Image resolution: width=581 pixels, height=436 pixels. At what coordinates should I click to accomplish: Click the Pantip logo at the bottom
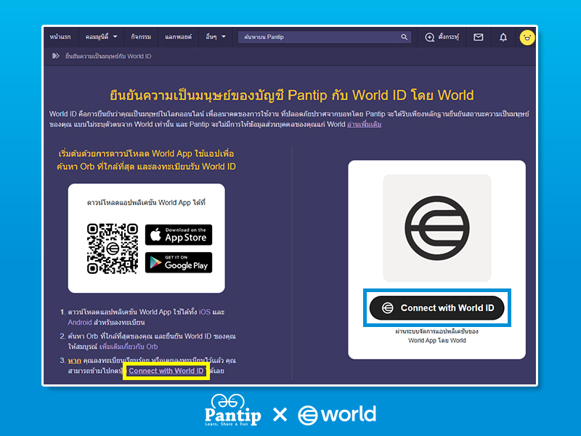232,411
